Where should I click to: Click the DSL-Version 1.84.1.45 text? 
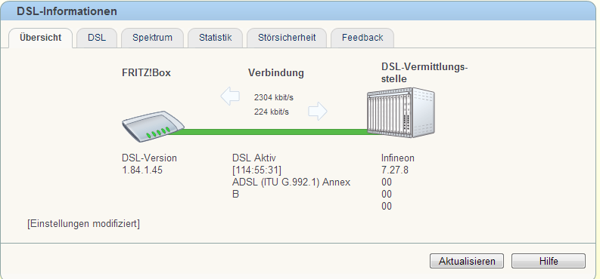pos(149,164)
